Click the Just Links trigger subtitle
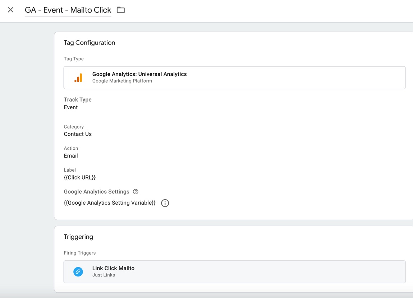413x298 pixels. 104,275
